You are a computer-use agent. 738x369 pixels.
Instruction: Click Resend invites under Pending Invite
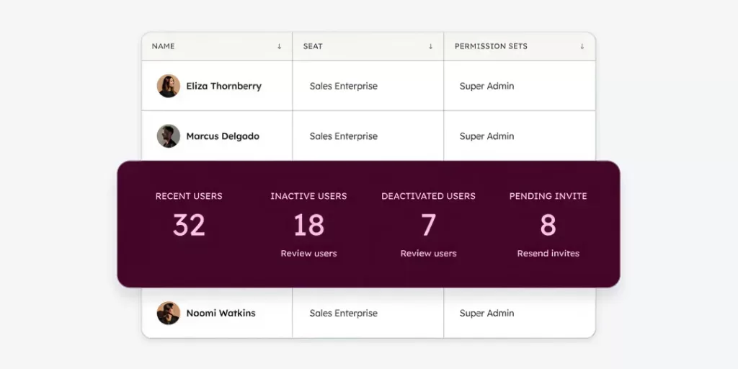click(548, 254)
